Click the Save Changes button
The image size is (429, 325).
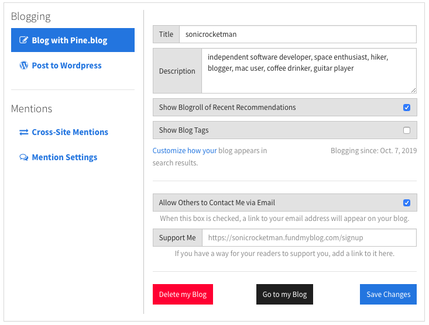coord(388,295)
